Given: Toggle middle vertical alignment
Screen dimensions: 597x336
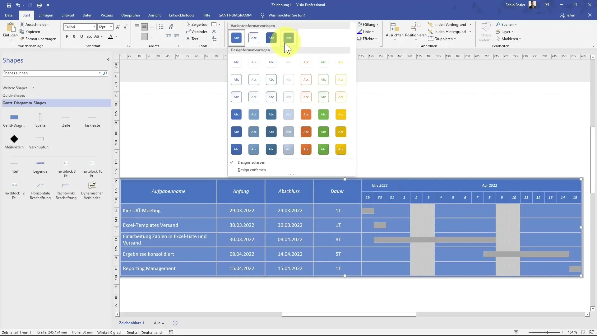Looking at the screenshot, I should [x=144, y=27].
